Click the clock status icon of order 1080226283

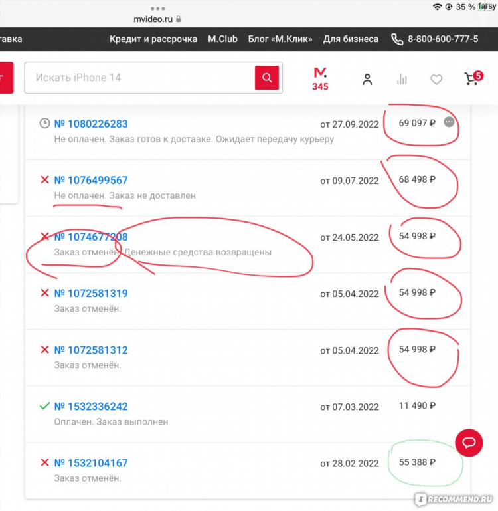[44, 124]
